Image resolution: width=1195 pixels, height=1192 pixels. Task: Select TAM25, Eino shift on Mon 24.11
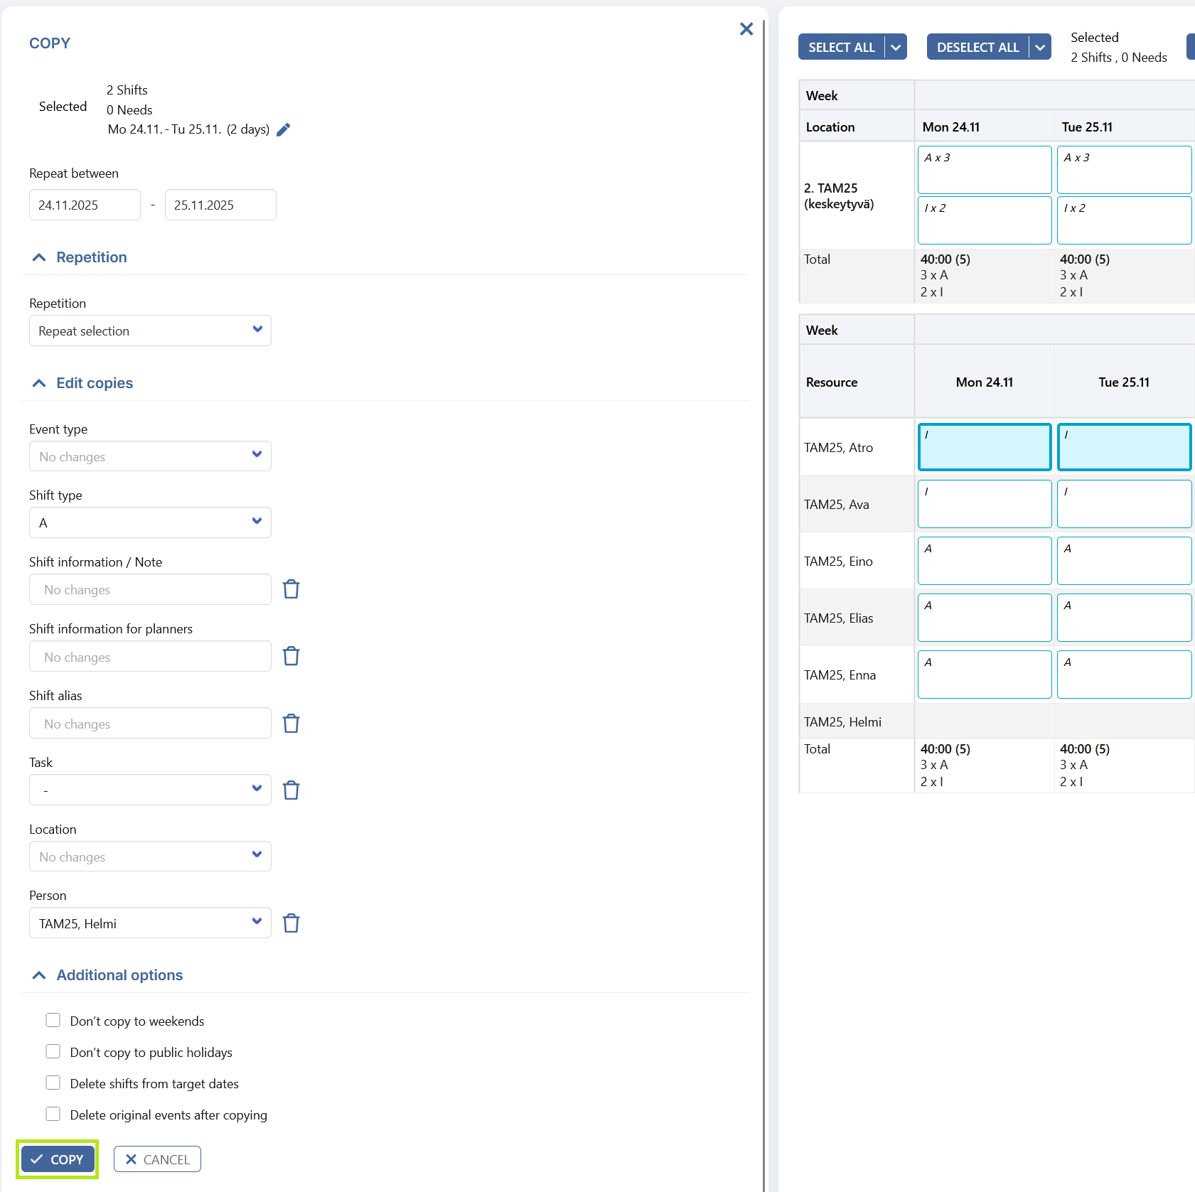tap(985, 561)
